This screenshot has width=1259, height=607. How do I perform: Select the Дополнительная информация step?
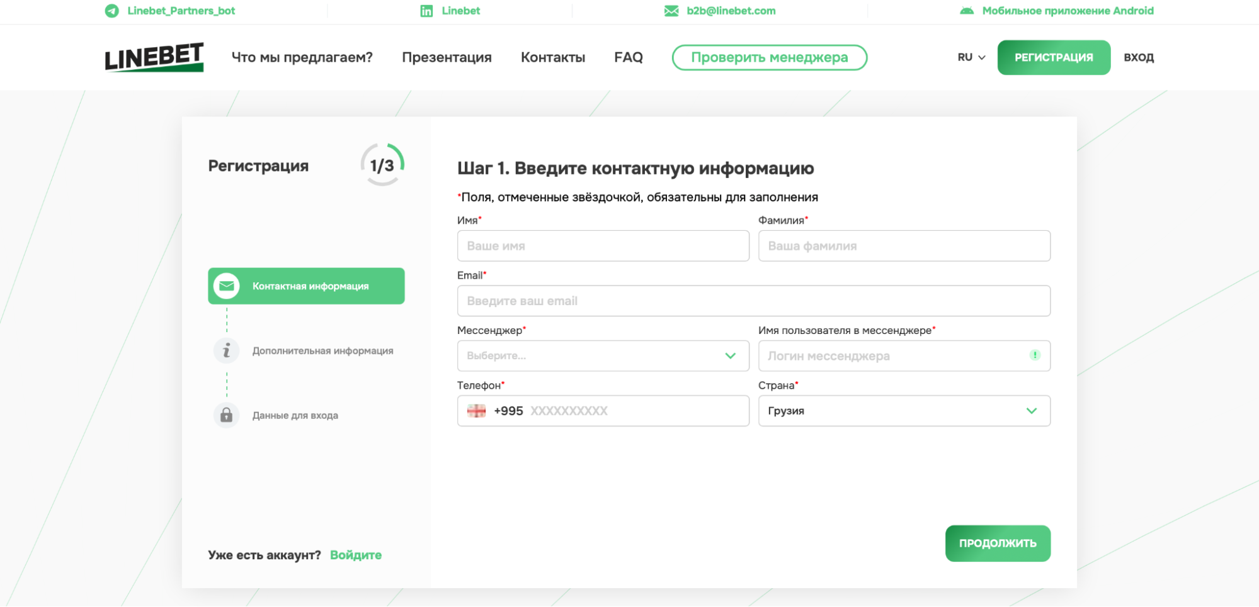tap(304, 350)
